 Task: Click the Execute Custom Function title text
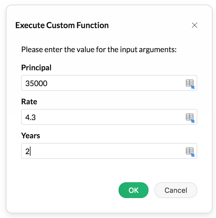click(x=62, y=25)
